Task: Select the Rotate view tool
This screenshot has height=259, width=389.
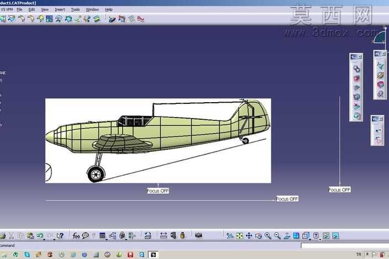Action: 259,235
